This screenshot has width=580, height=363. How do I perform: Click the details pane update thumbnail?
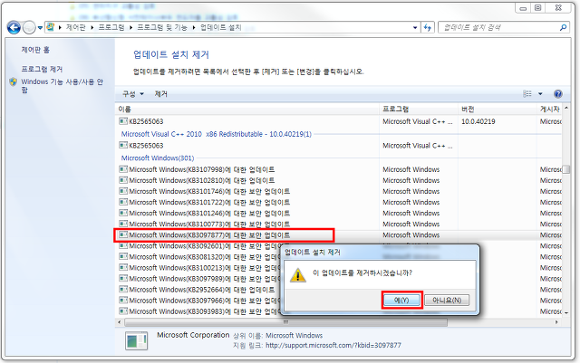pos(136,340)
